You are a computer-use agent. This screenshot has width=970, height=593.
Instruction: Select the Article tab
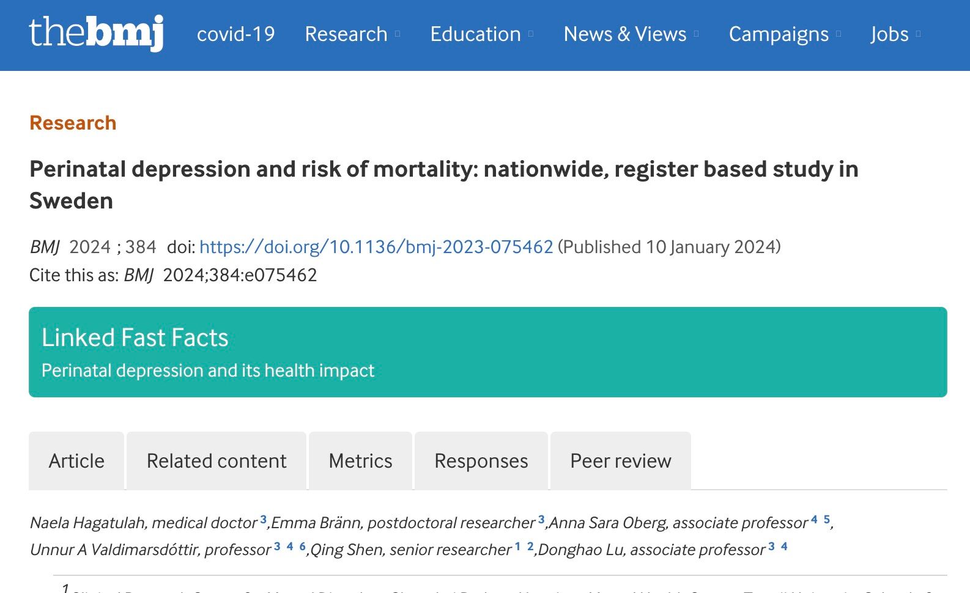coord(76,461)
